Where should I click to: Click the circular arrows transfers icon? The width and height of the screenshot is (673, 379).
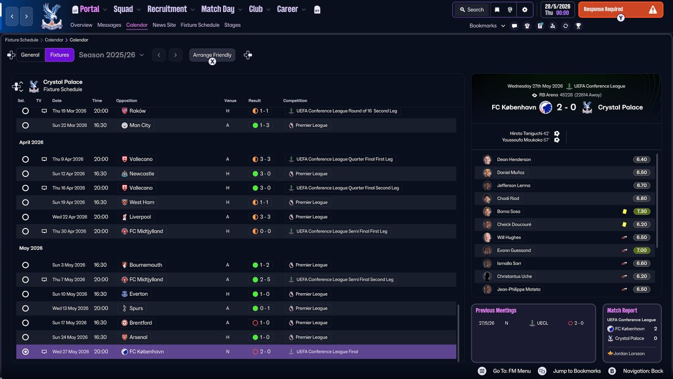point(565,26)
